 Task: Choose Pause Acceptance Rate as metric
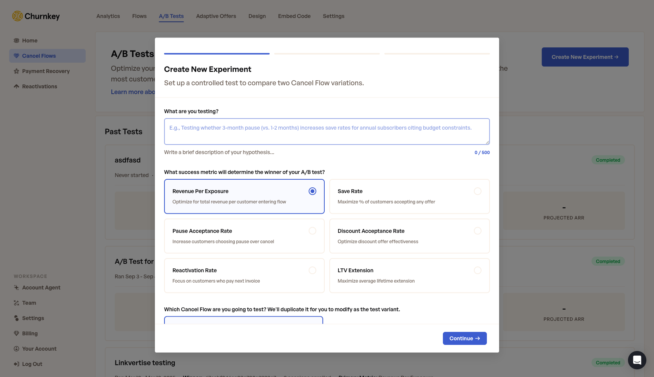pyautogui.click(x=244, y=236)
